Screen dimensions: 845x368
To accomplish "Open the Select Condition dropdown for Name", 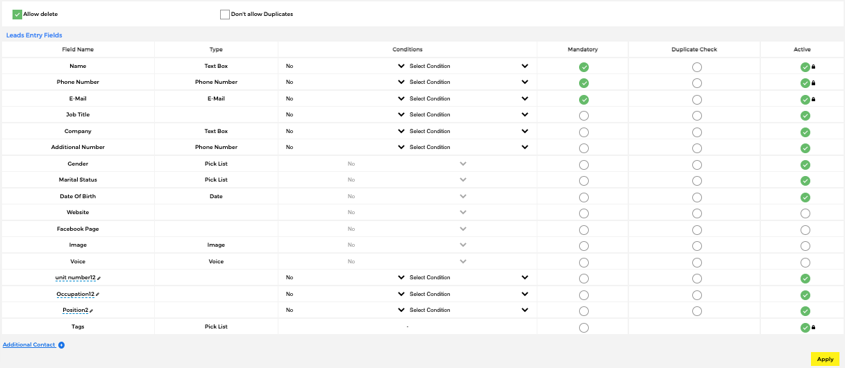I will [469, 67].
